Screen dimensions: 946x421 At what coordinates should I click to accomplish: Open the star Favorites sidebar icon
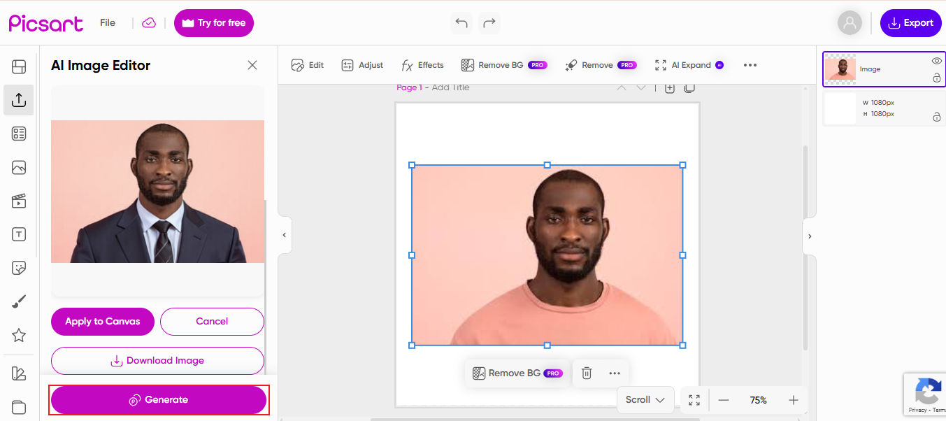(19, 335)
